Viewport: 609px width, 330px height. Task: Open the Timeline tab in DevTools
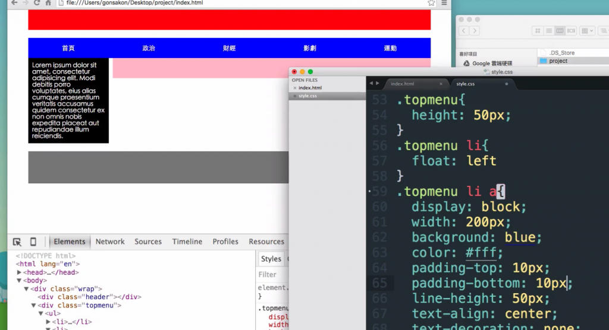tap(187, 242)
